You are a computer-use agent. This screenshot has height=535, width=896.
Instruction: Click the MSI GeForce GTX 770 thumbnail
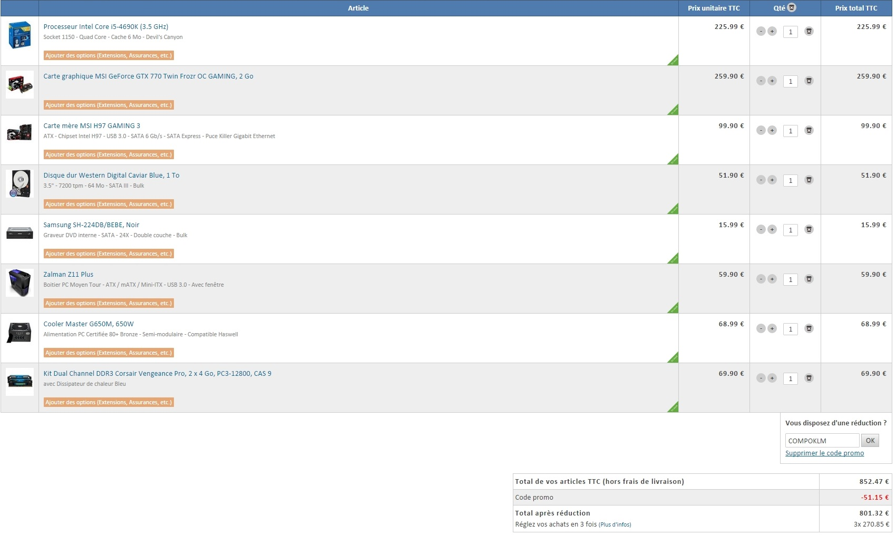click(x=20, y=84)
